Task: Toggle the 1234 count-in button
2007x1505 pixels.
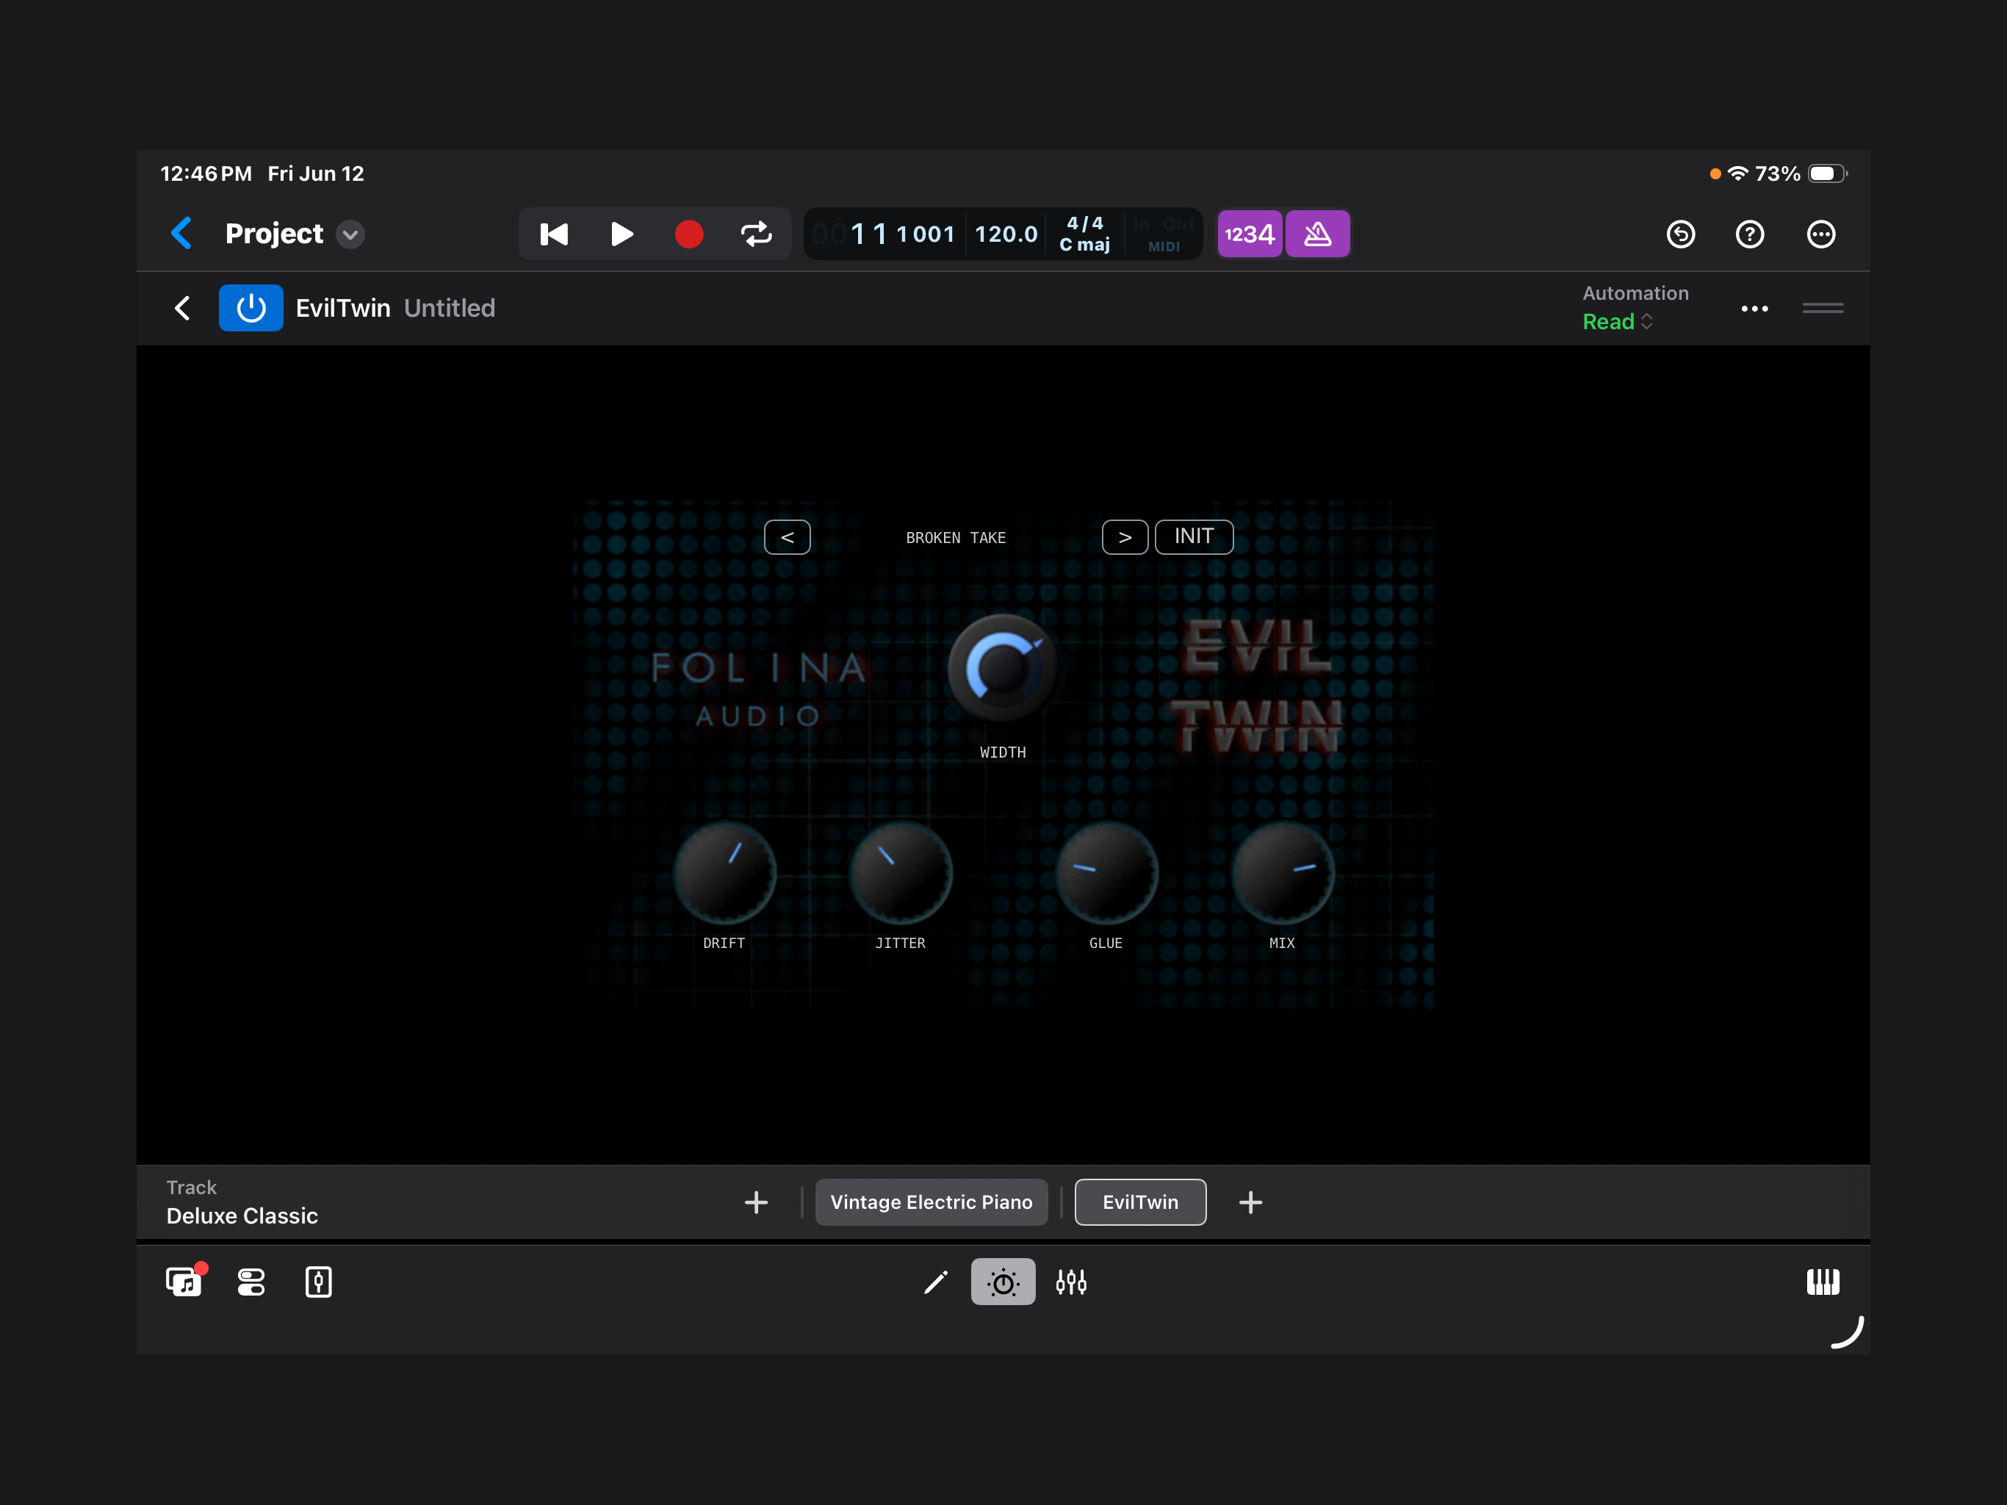Action: [1250, 234]
